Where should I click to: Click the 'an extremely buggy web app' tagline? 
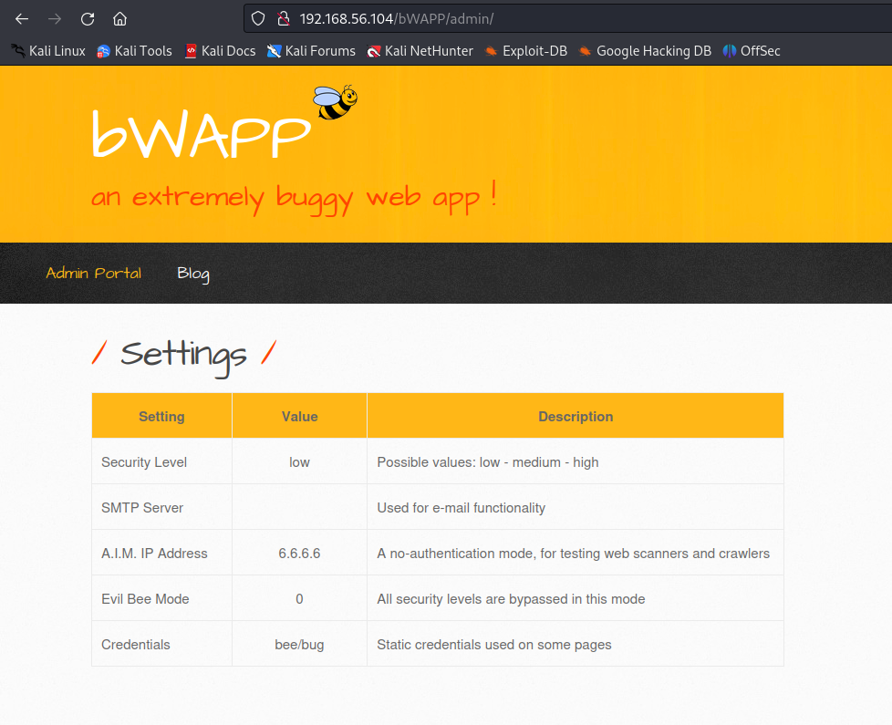tap(294, 197)
